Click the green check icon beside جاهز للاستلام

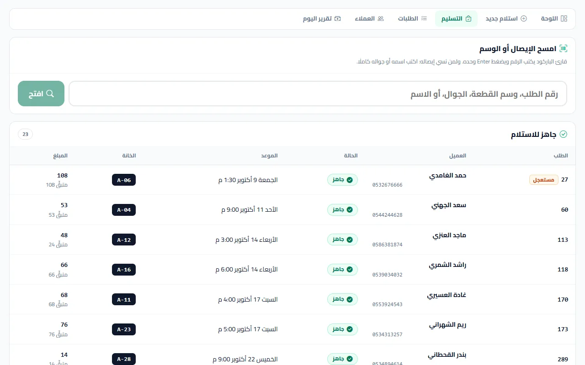[564, 134]
